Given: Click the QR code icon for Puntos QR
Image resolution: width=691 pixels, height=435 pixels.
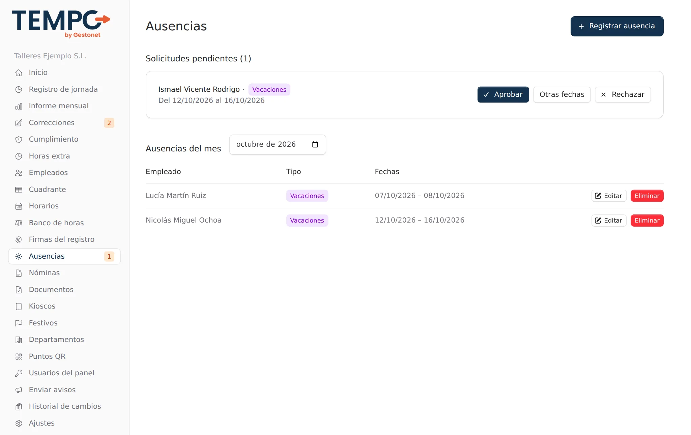Looking at the screenshot, I should (19, 356).
